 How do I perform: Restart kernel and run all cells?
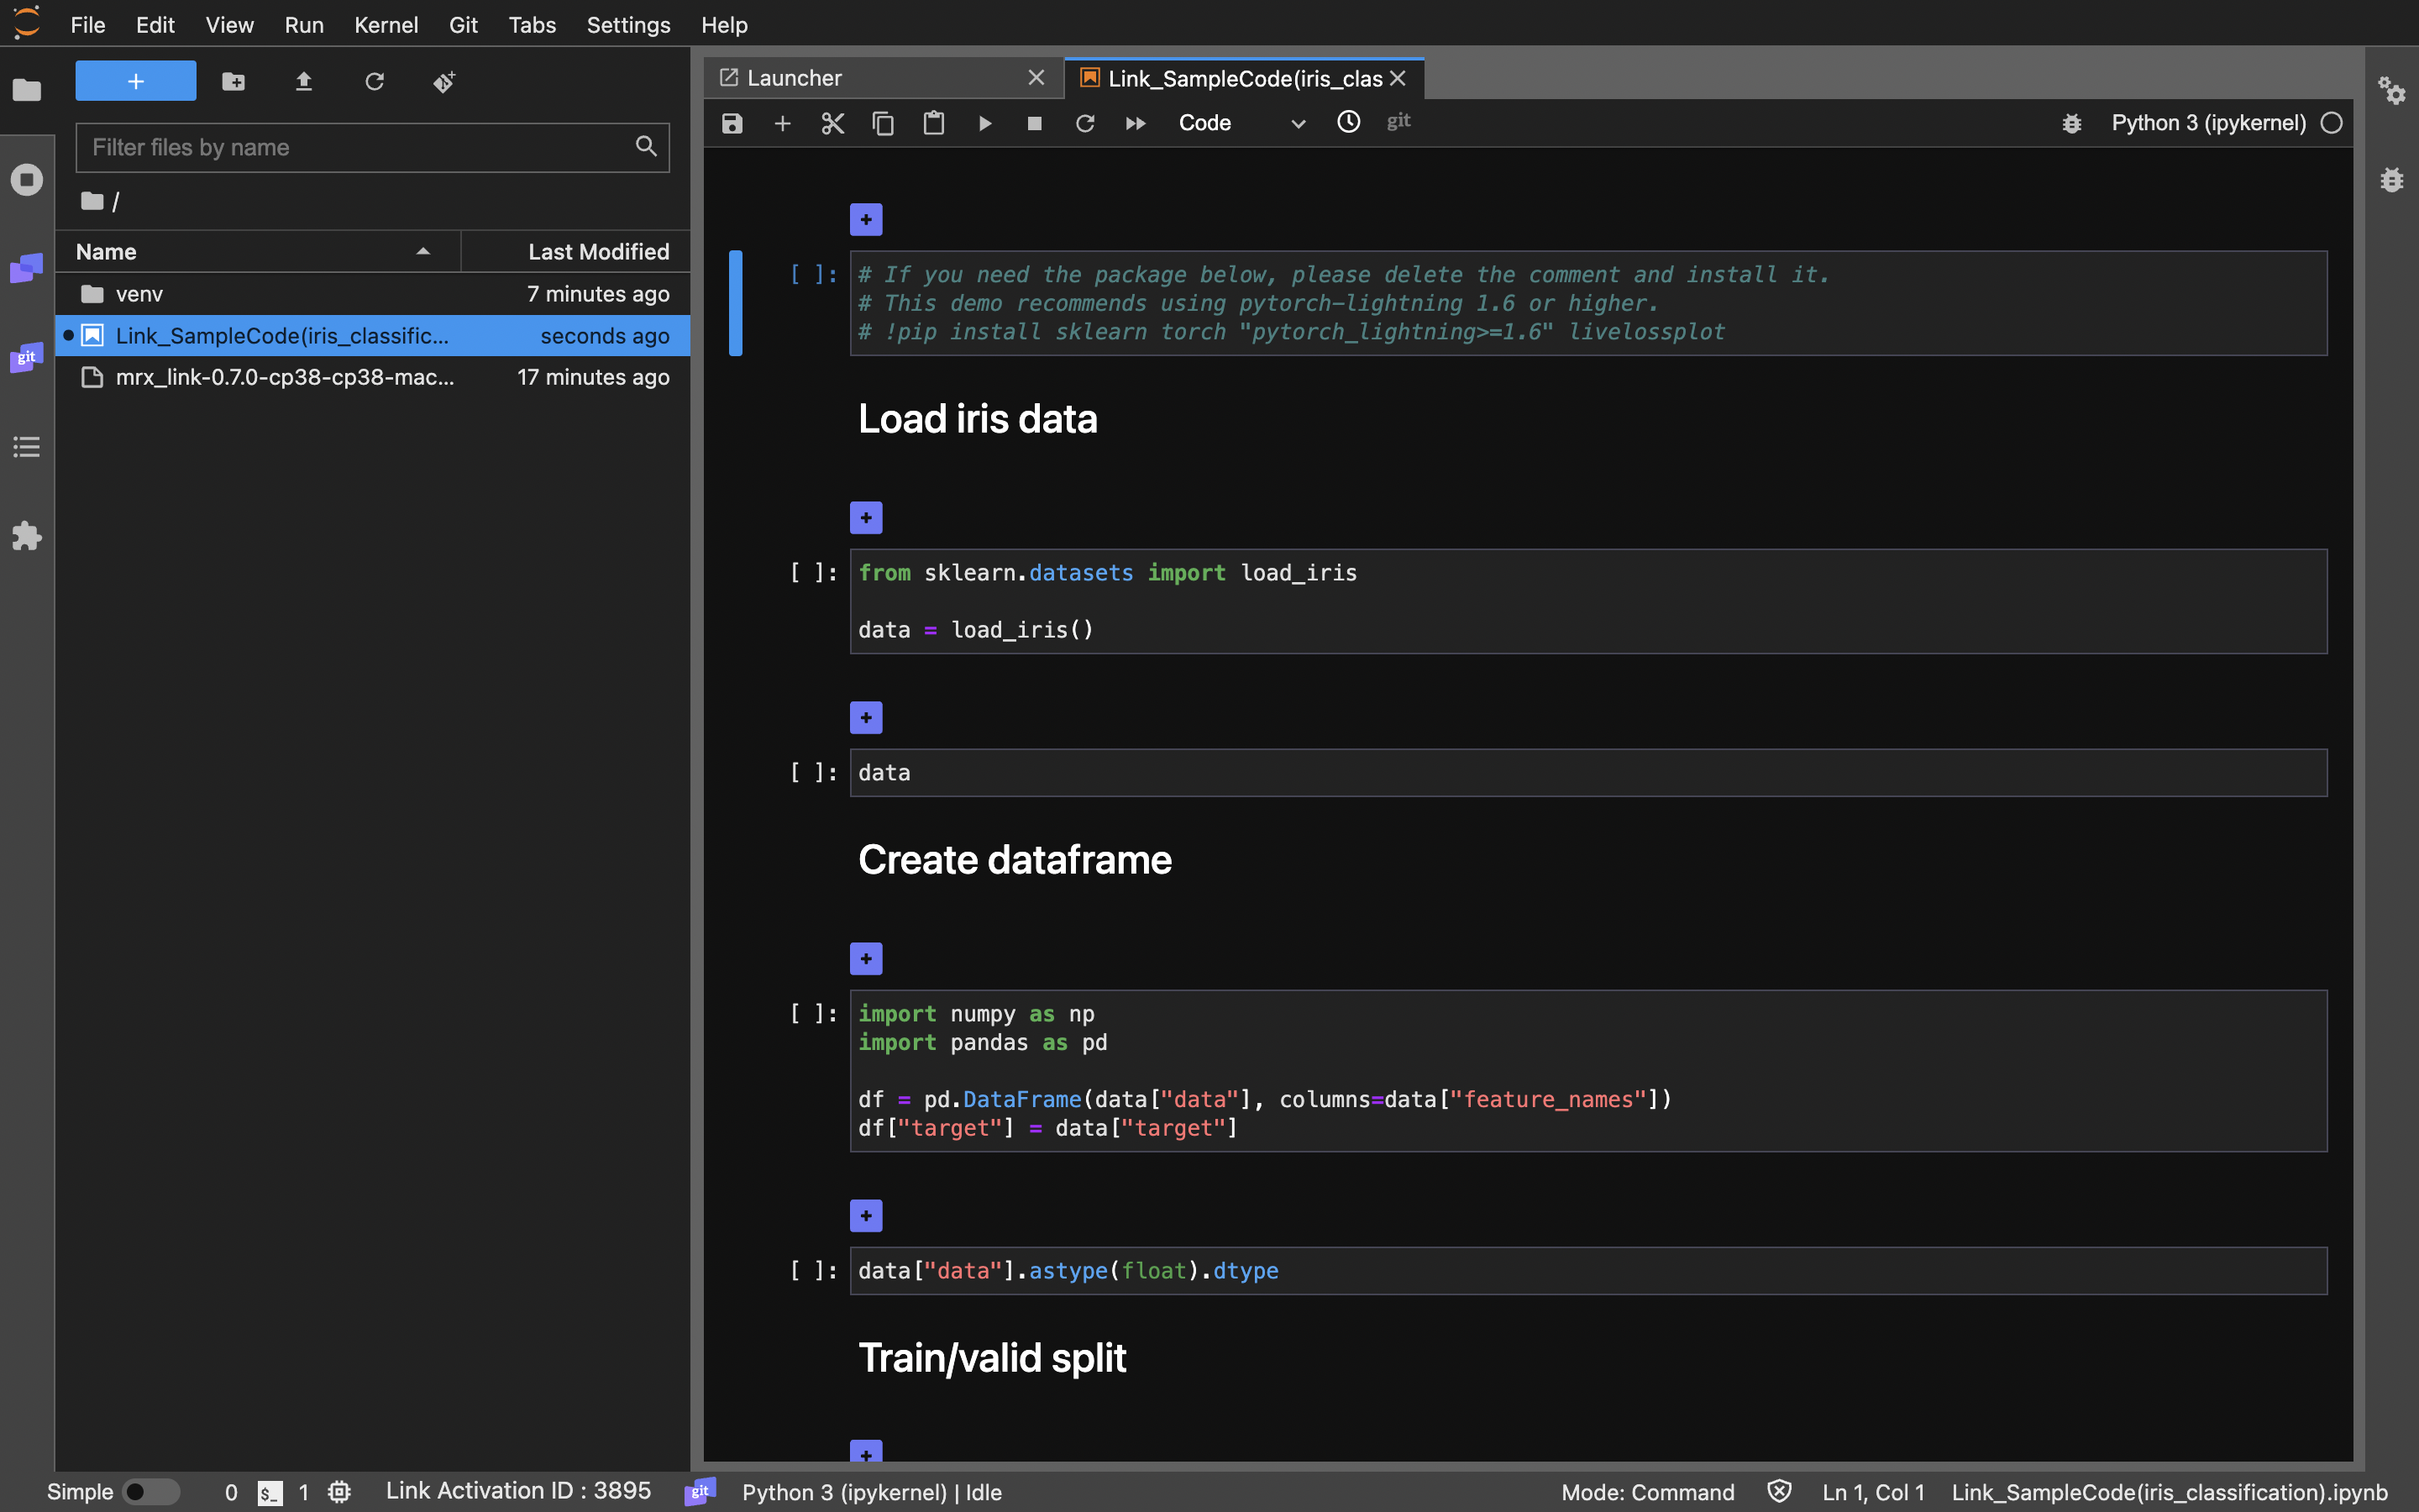tap(1136, 123)
